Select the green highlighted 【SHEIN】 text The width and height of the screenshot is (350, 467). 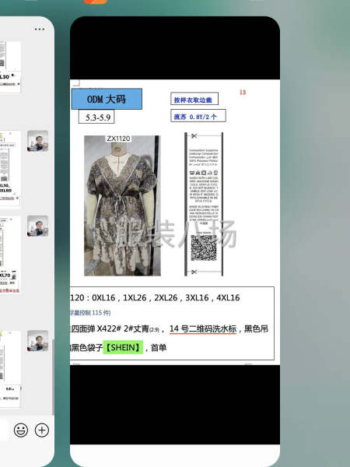123,348
